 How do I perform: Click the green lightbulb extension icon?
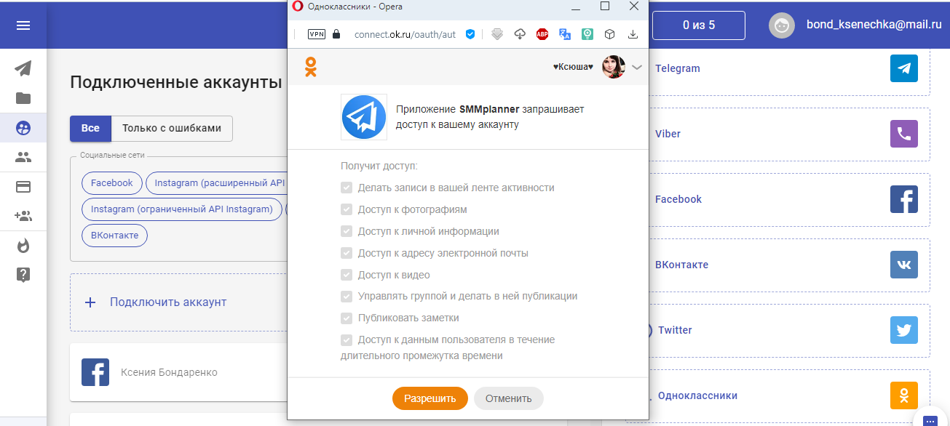pos(587,33)
